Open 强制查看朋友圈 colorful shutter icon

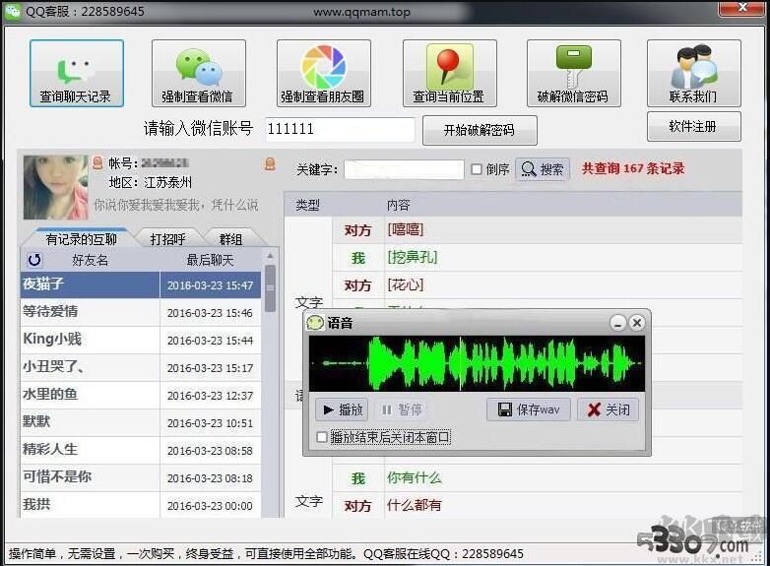[324, 73]
